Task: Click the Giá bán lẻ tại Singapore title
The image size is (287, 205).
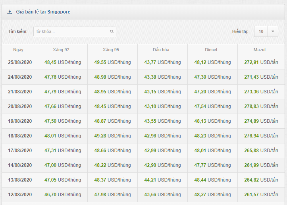Action: [x=43, y=12]
